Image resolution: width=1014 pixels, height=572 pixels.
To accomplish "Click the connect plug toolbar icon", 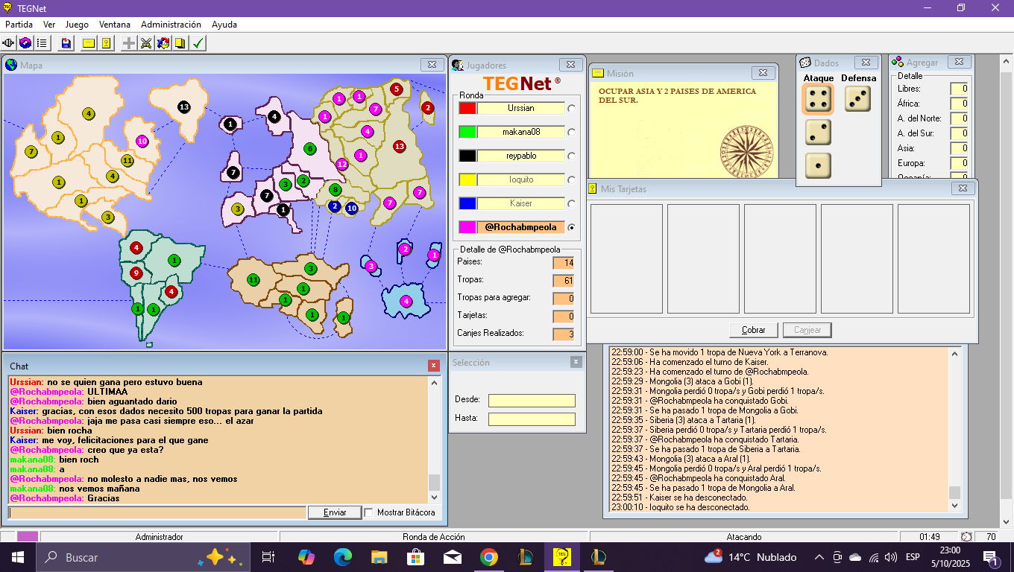I will point(9,43).
